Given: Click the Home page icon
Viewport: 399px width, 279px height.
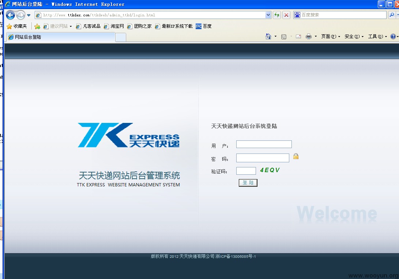Looking at the screenshot, I should point(268,36).
